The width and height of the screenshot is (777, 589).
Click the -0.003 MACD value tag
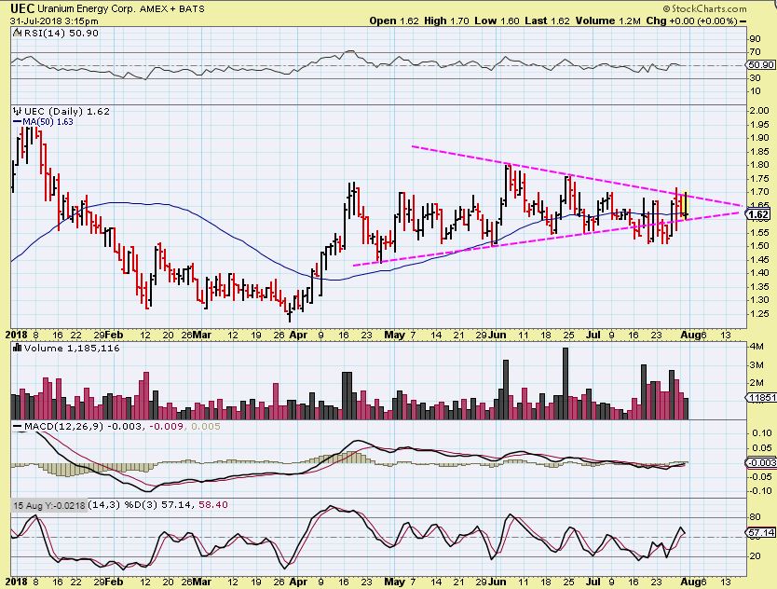click(761, 462)
